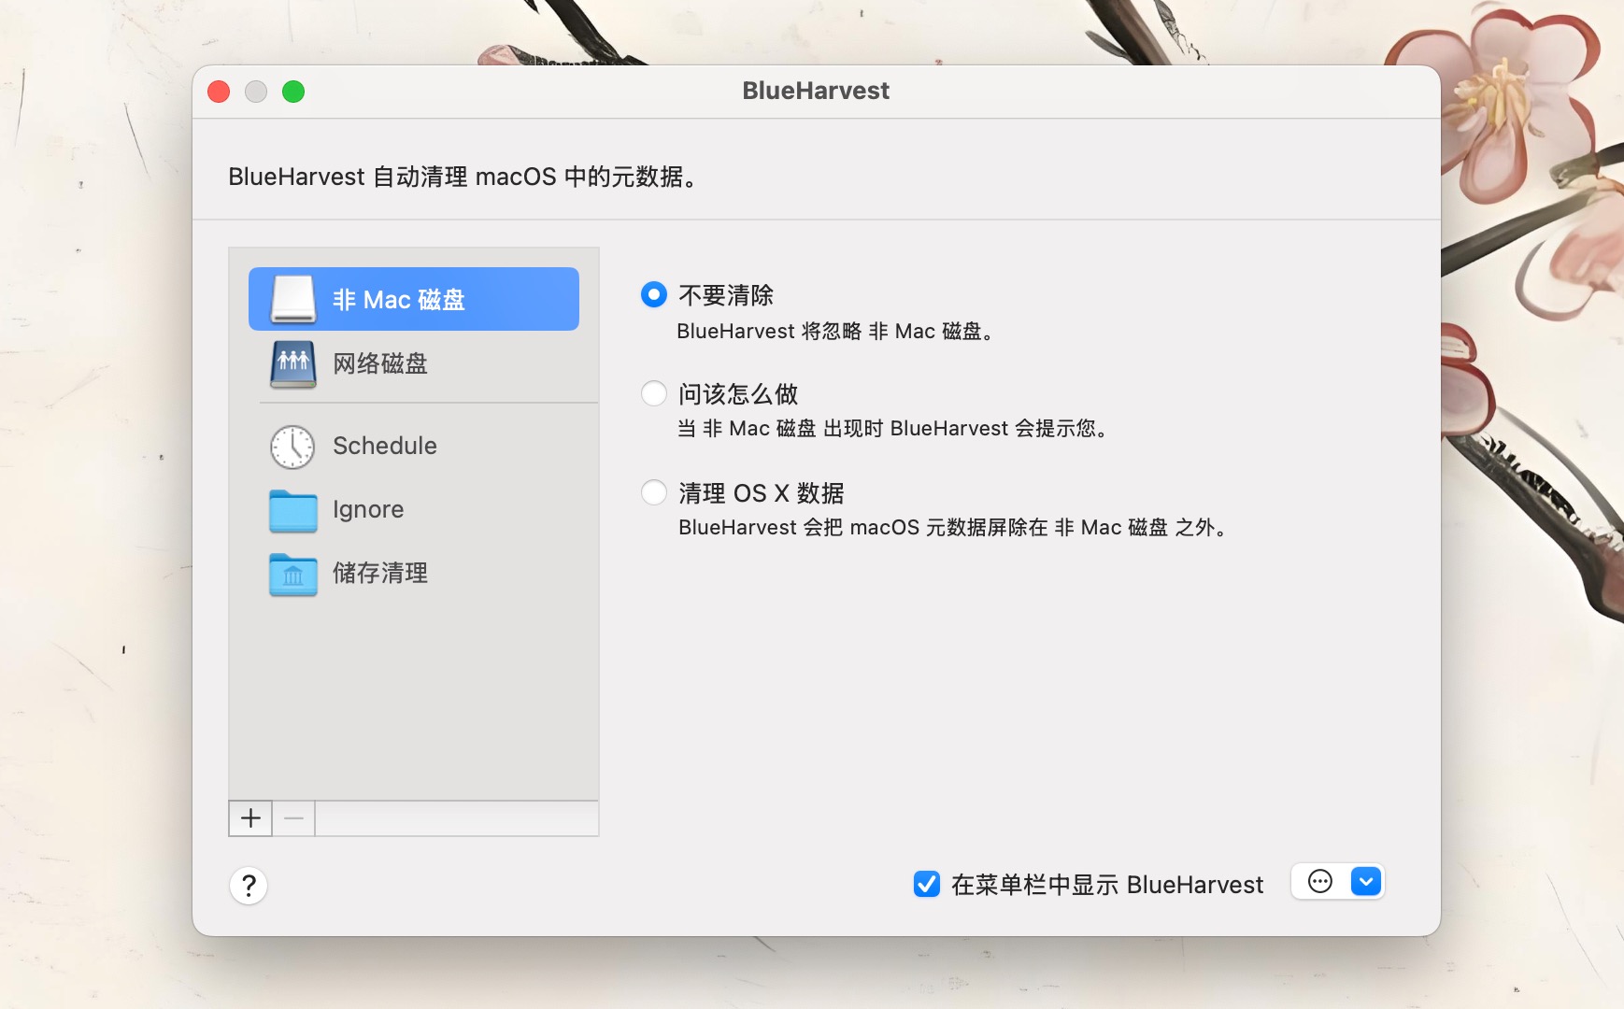1624x1009 pixels.
Task: Click the BlueHarvest window title
Action: [816, 91]
